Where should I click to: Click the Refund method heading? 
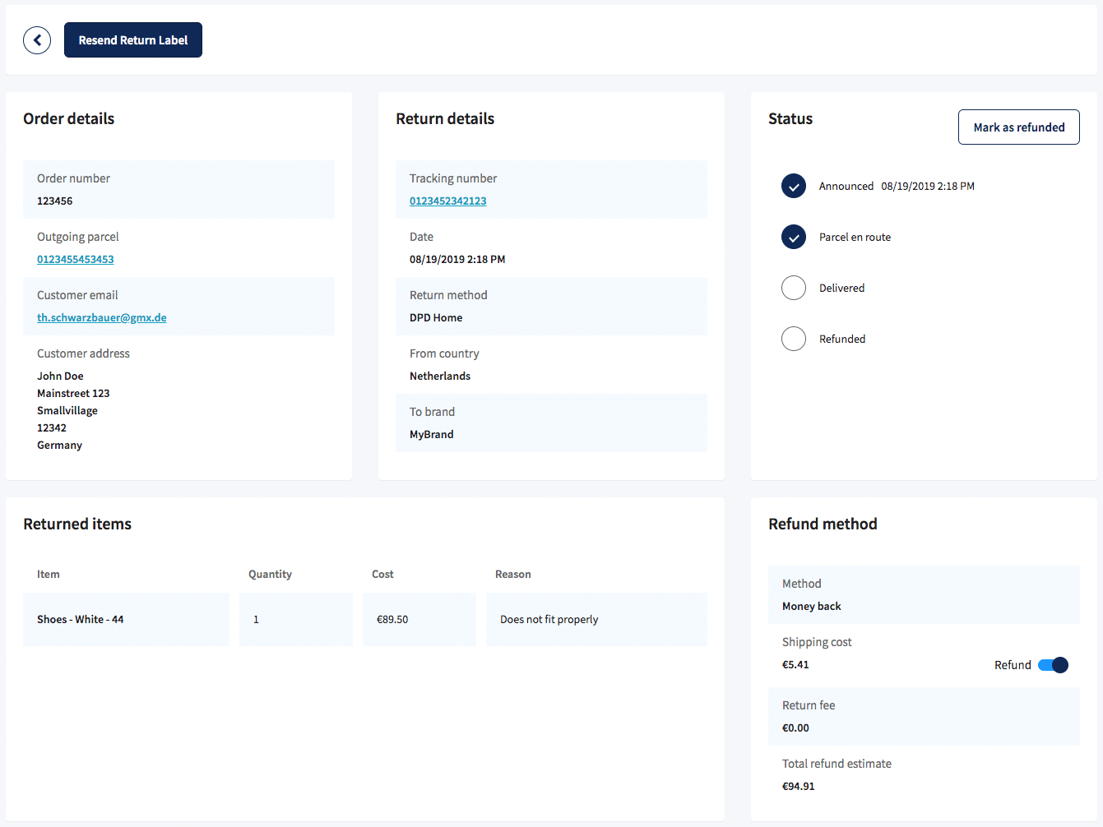click(x=823, y=524)
